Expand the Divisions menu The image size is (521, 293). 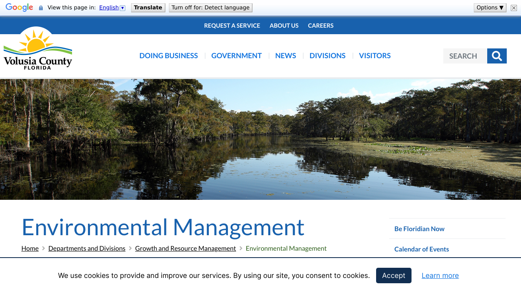[327, 56]
